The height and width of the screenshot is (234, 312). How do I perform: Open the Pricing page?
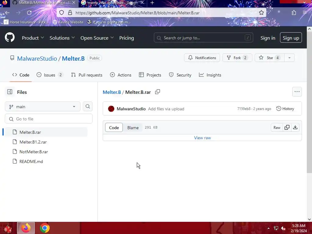tap(126, 38)
